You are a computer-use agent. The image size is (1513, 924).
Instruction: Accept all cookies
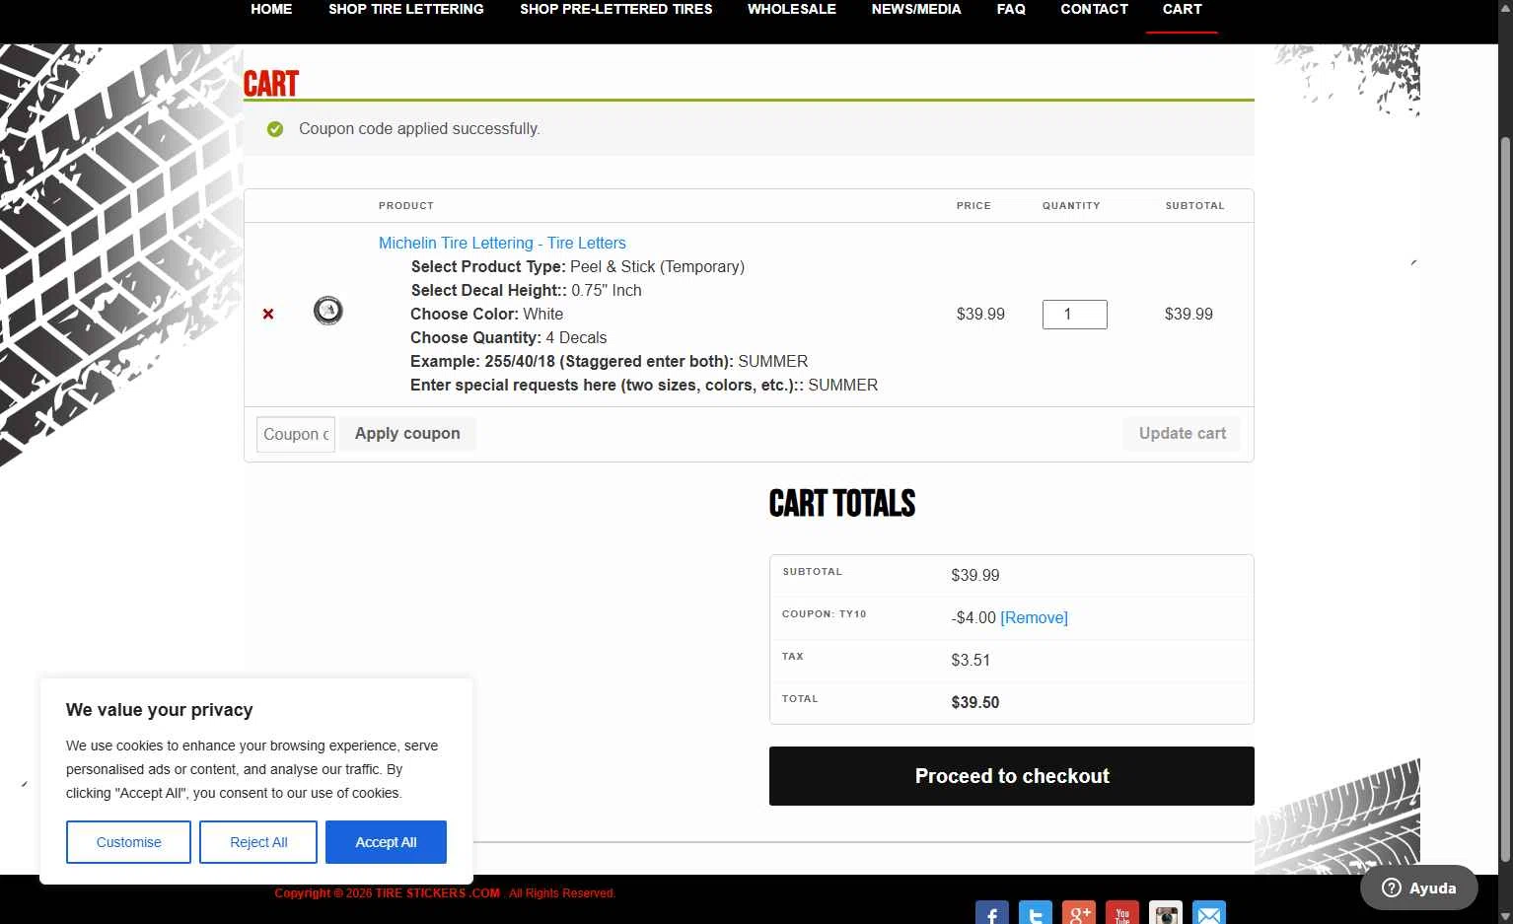386,842
